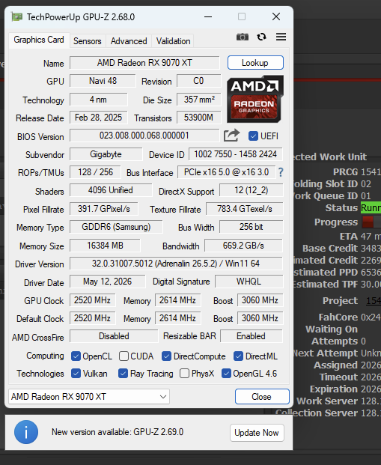Click the Die Size value 357 mm²
The height and width of the screenshot is (465, 381).
[199, 100]
